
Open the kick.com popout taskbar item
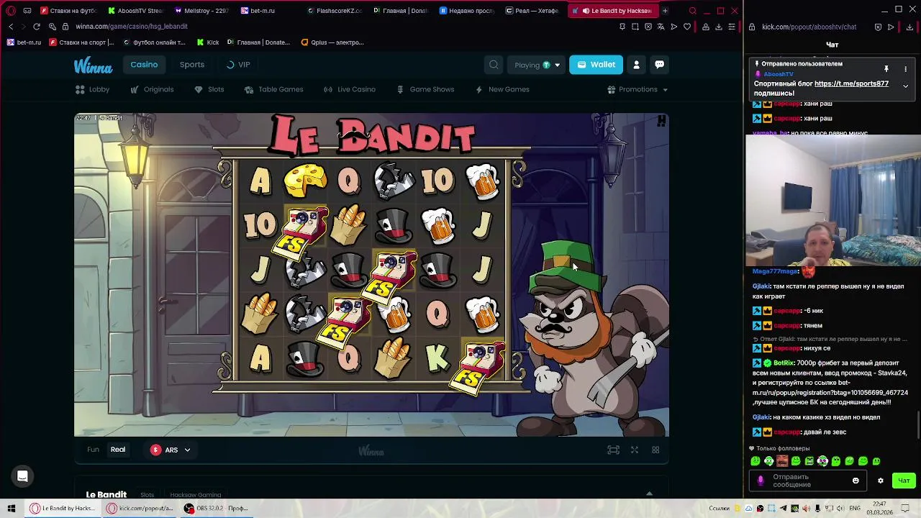click(x=140, y=508)
